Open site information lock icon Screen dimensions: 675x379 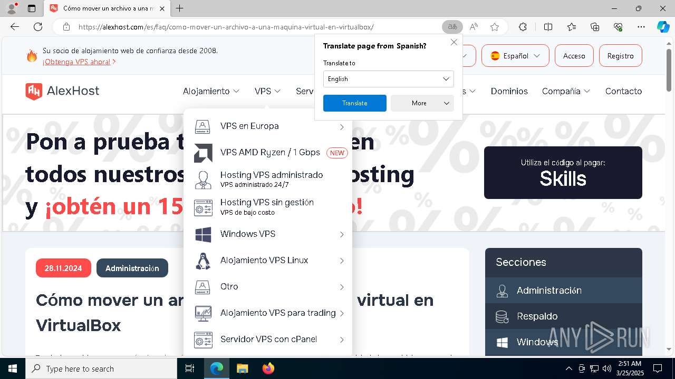click(66, 27)
